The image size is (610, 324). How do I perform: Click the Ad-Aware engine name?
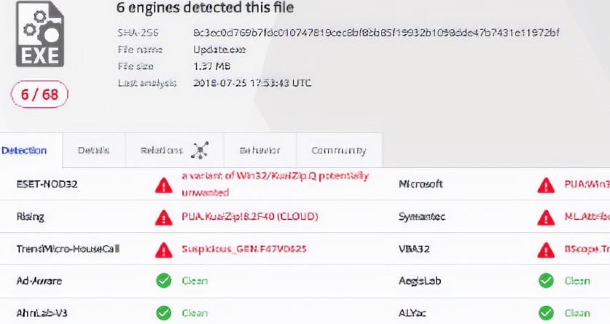(39, 281)
